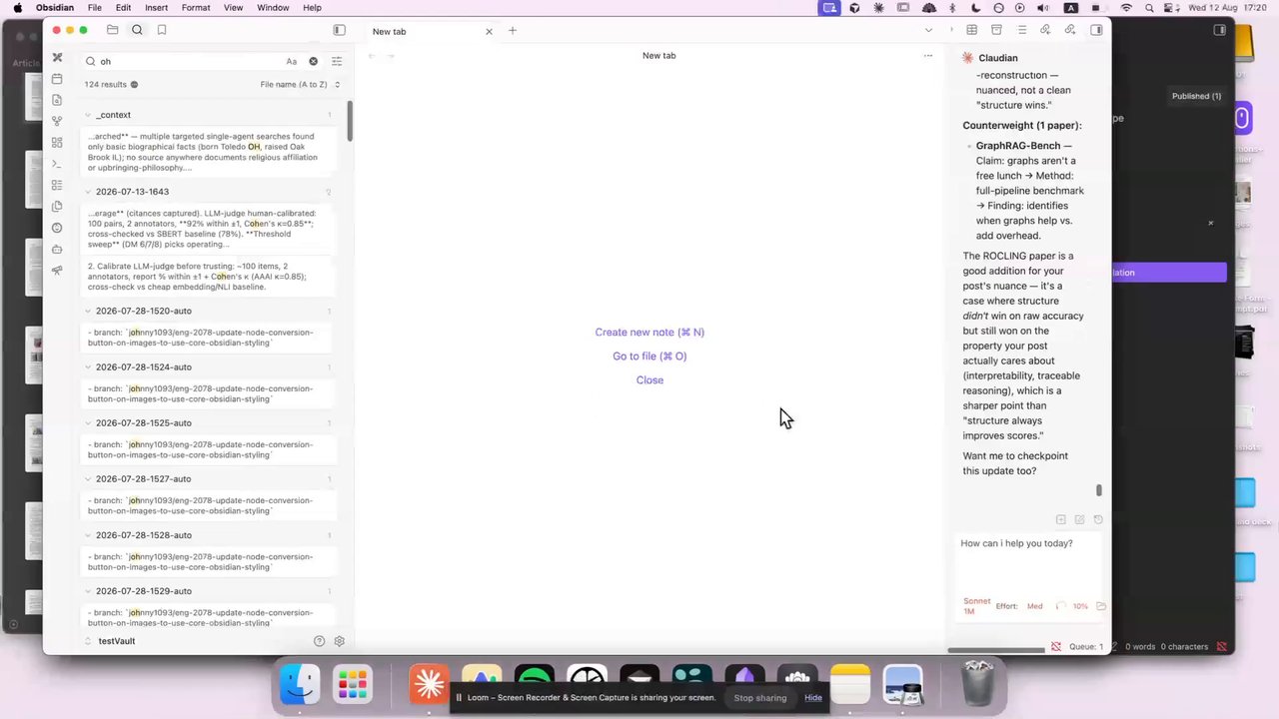
Task: Click the Claudian chat vertical scrollbar
Action: tap(1099, 490)
